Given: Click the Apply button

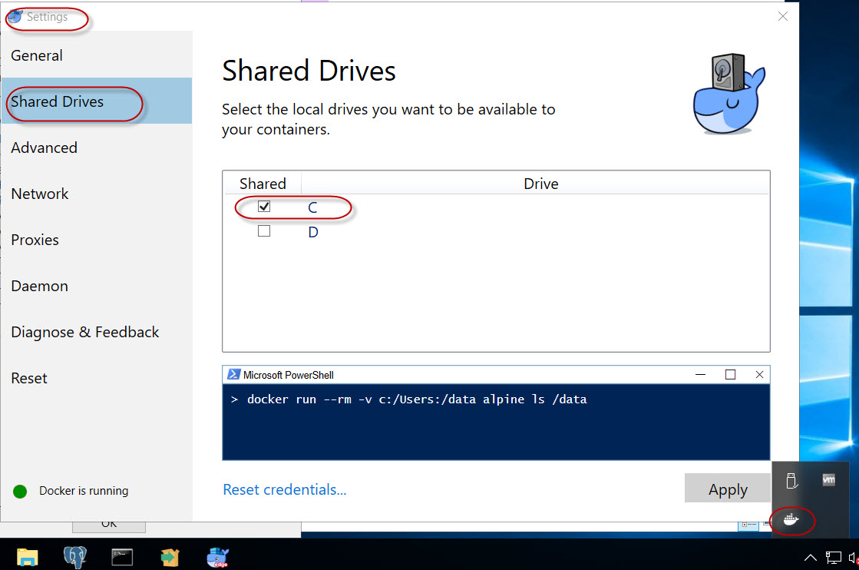Looking at the screenshot, I should click(x=726, y=489).
